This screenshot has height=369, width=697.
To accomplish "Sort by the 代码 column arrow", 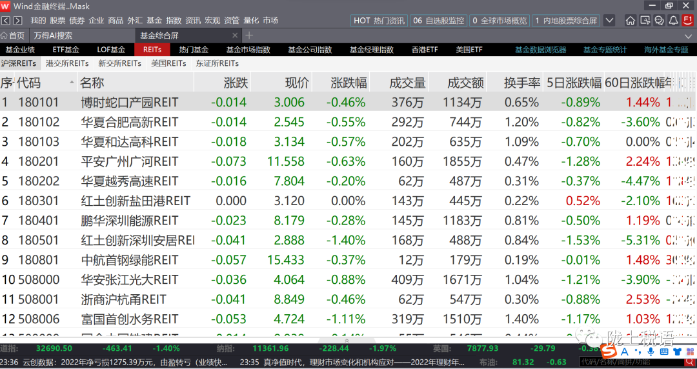I will (72, 82).
